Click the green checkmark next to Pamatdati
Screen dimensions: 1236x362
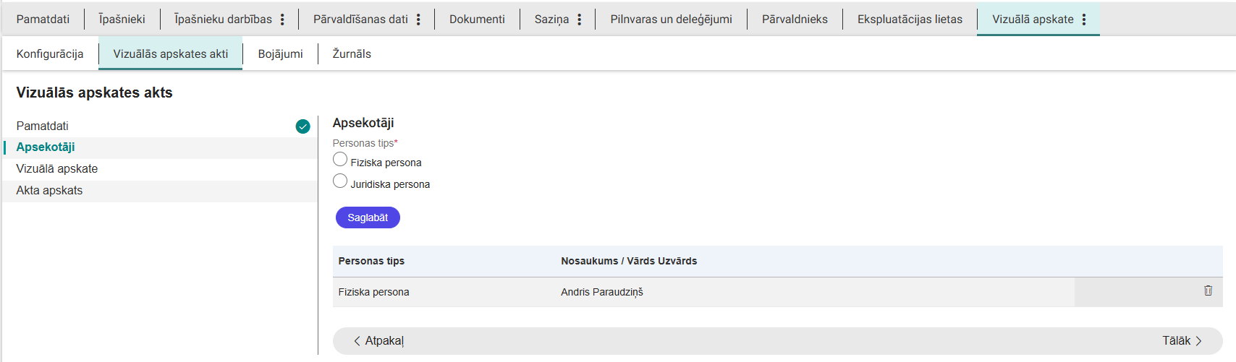pos(302,126)
